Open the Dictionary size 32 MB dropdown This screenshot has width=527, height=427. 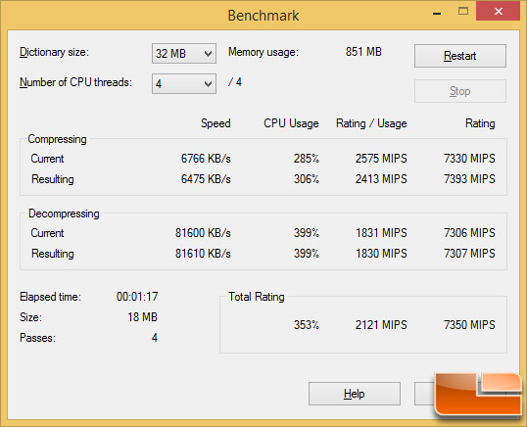[184, 54]
